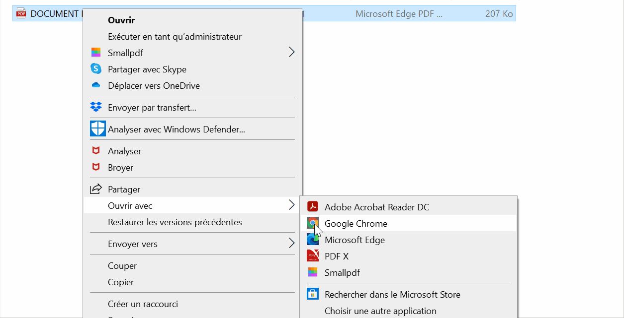The width and height of the screenshot is (624, 318).
Task: Select Choisir une autre application
Action: tap(409, 311)
